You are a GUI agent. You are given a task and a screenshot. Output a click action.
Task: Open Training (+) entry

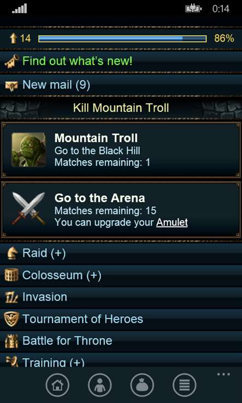click(x=121, y=360)
